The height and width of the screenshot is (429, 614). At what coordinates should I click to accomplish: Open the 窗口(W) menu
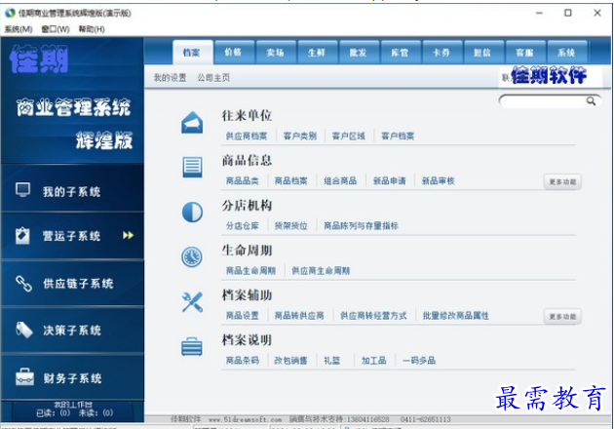(x=56, y=29)
